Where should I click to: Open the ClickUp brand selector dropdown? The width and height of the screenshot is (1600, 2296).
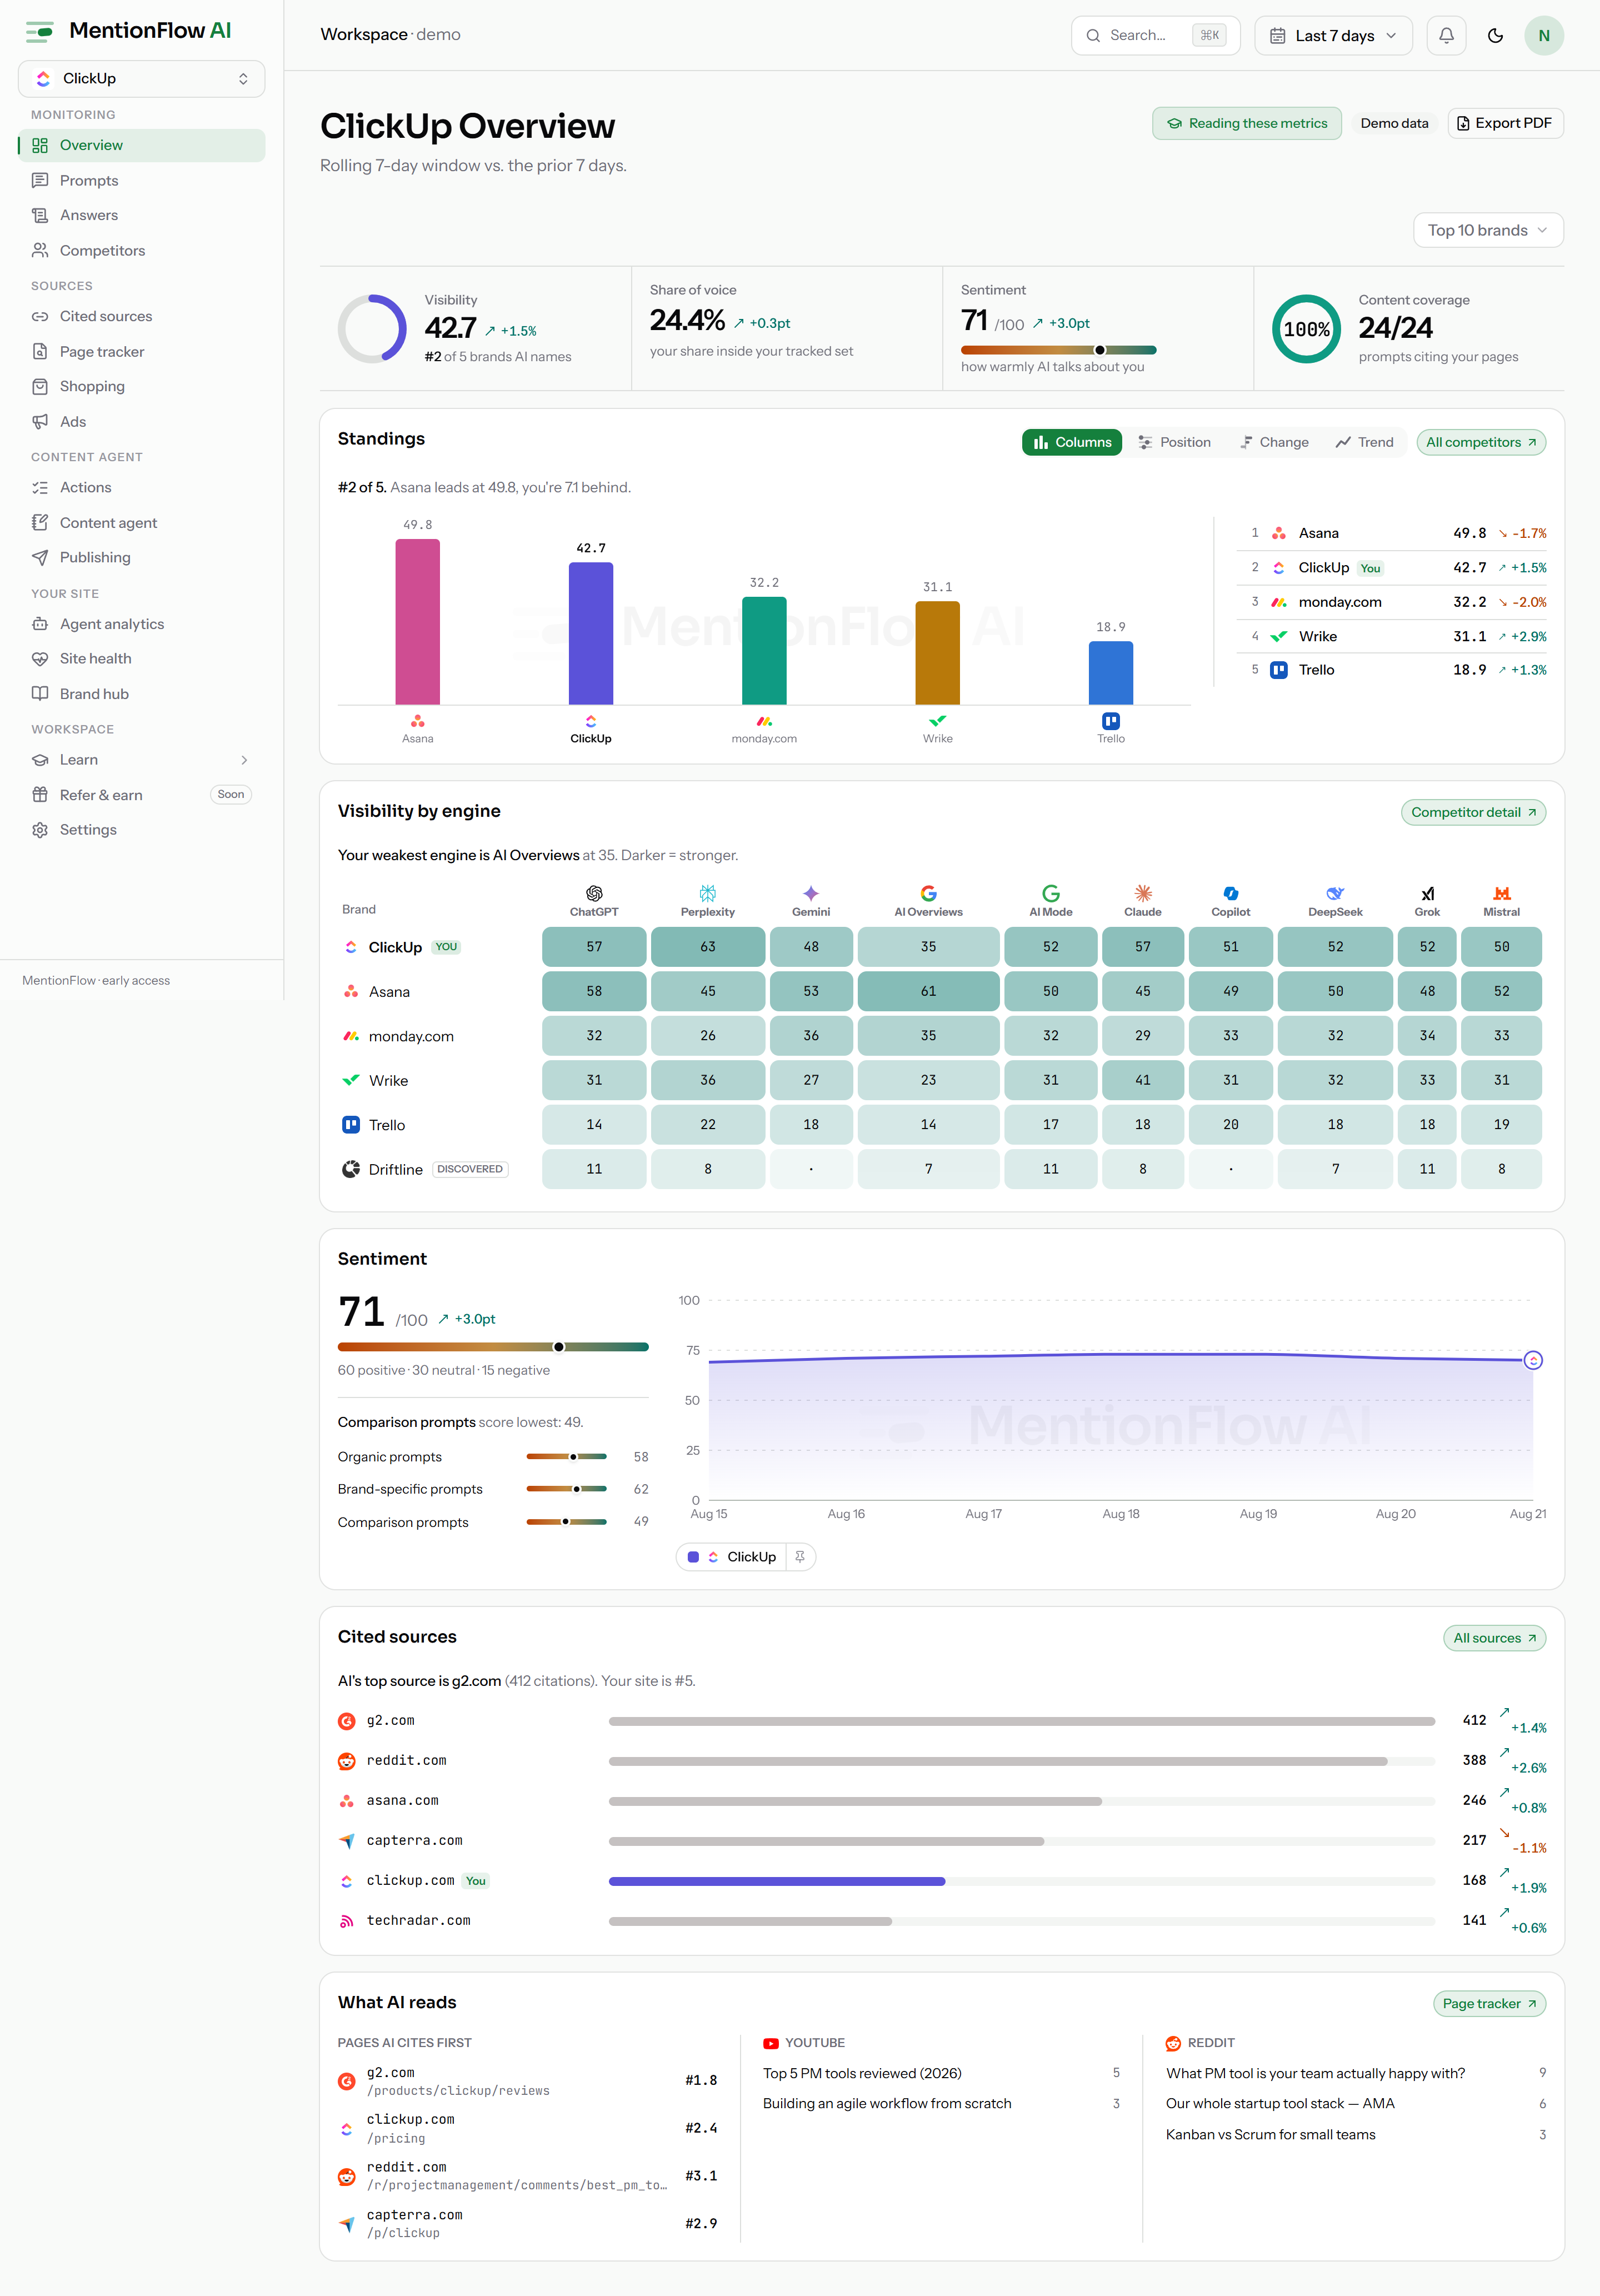click(141, 78)
